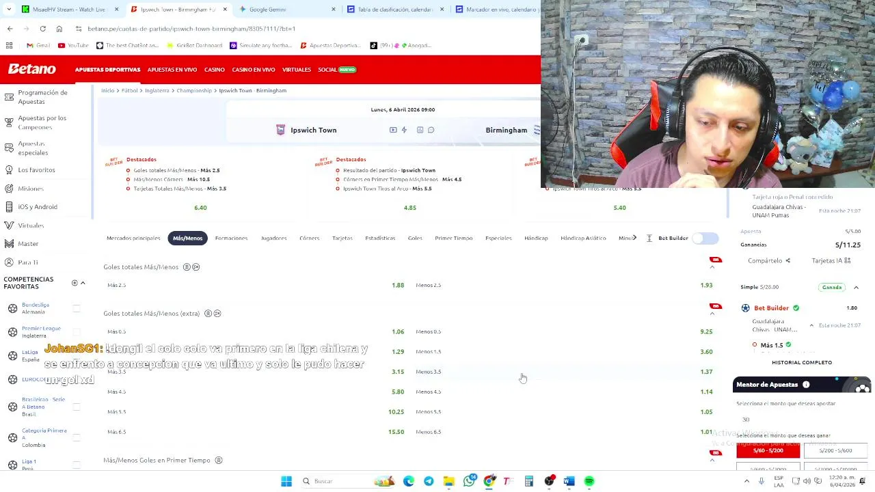Click Championship breadcrumb link
The image size is (875, 492).
point(194,90)
